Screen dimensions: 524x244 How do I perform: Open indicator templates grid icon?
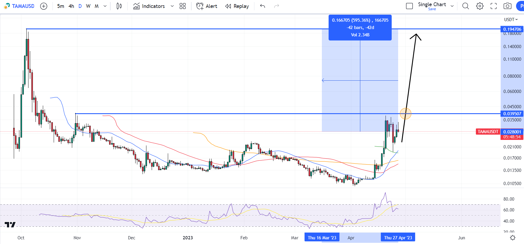182,6
